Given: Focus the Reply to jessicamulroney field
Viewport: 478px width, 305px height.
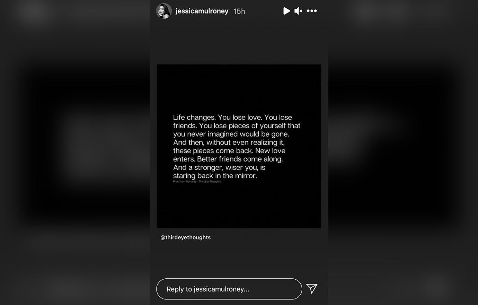Looking at the screenshot, I should pos(229,289).
